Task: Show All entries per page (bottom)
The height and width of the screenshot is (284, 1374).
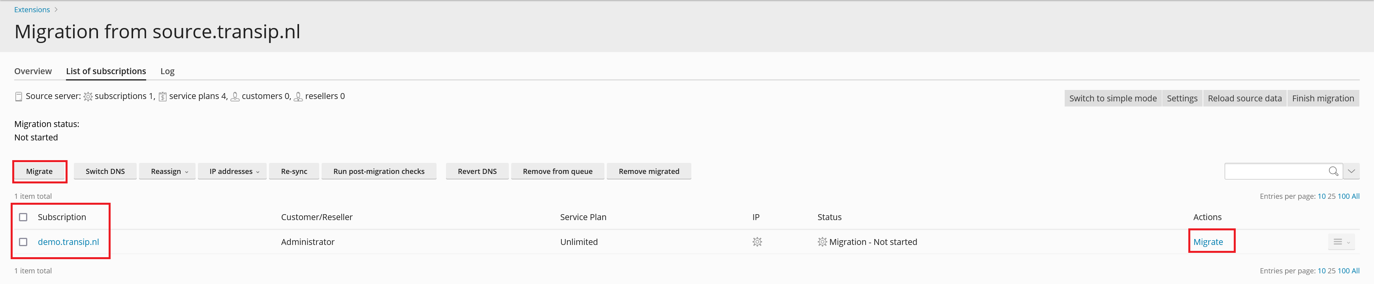Action: 1355,271
